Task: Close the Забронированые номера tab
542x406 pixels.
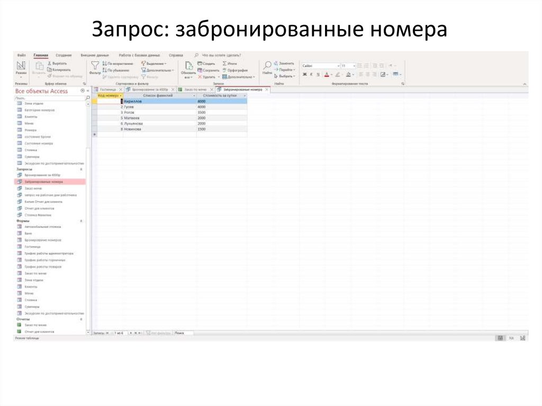Action: click(x=267, y=89)
